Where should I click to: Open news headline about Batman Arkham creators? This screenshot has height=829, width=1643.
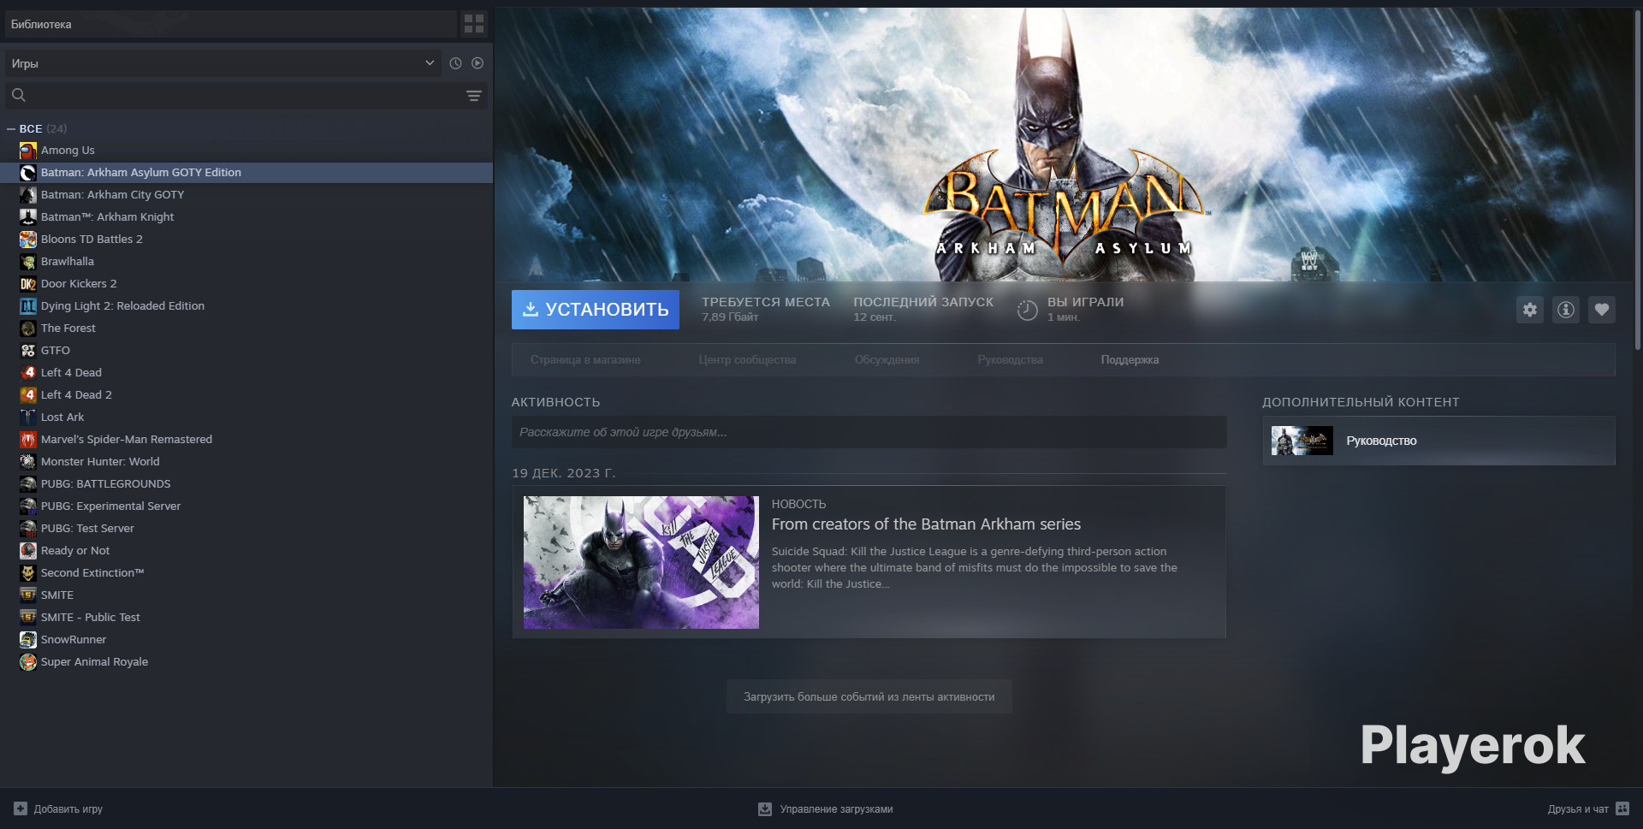point(926,524)
